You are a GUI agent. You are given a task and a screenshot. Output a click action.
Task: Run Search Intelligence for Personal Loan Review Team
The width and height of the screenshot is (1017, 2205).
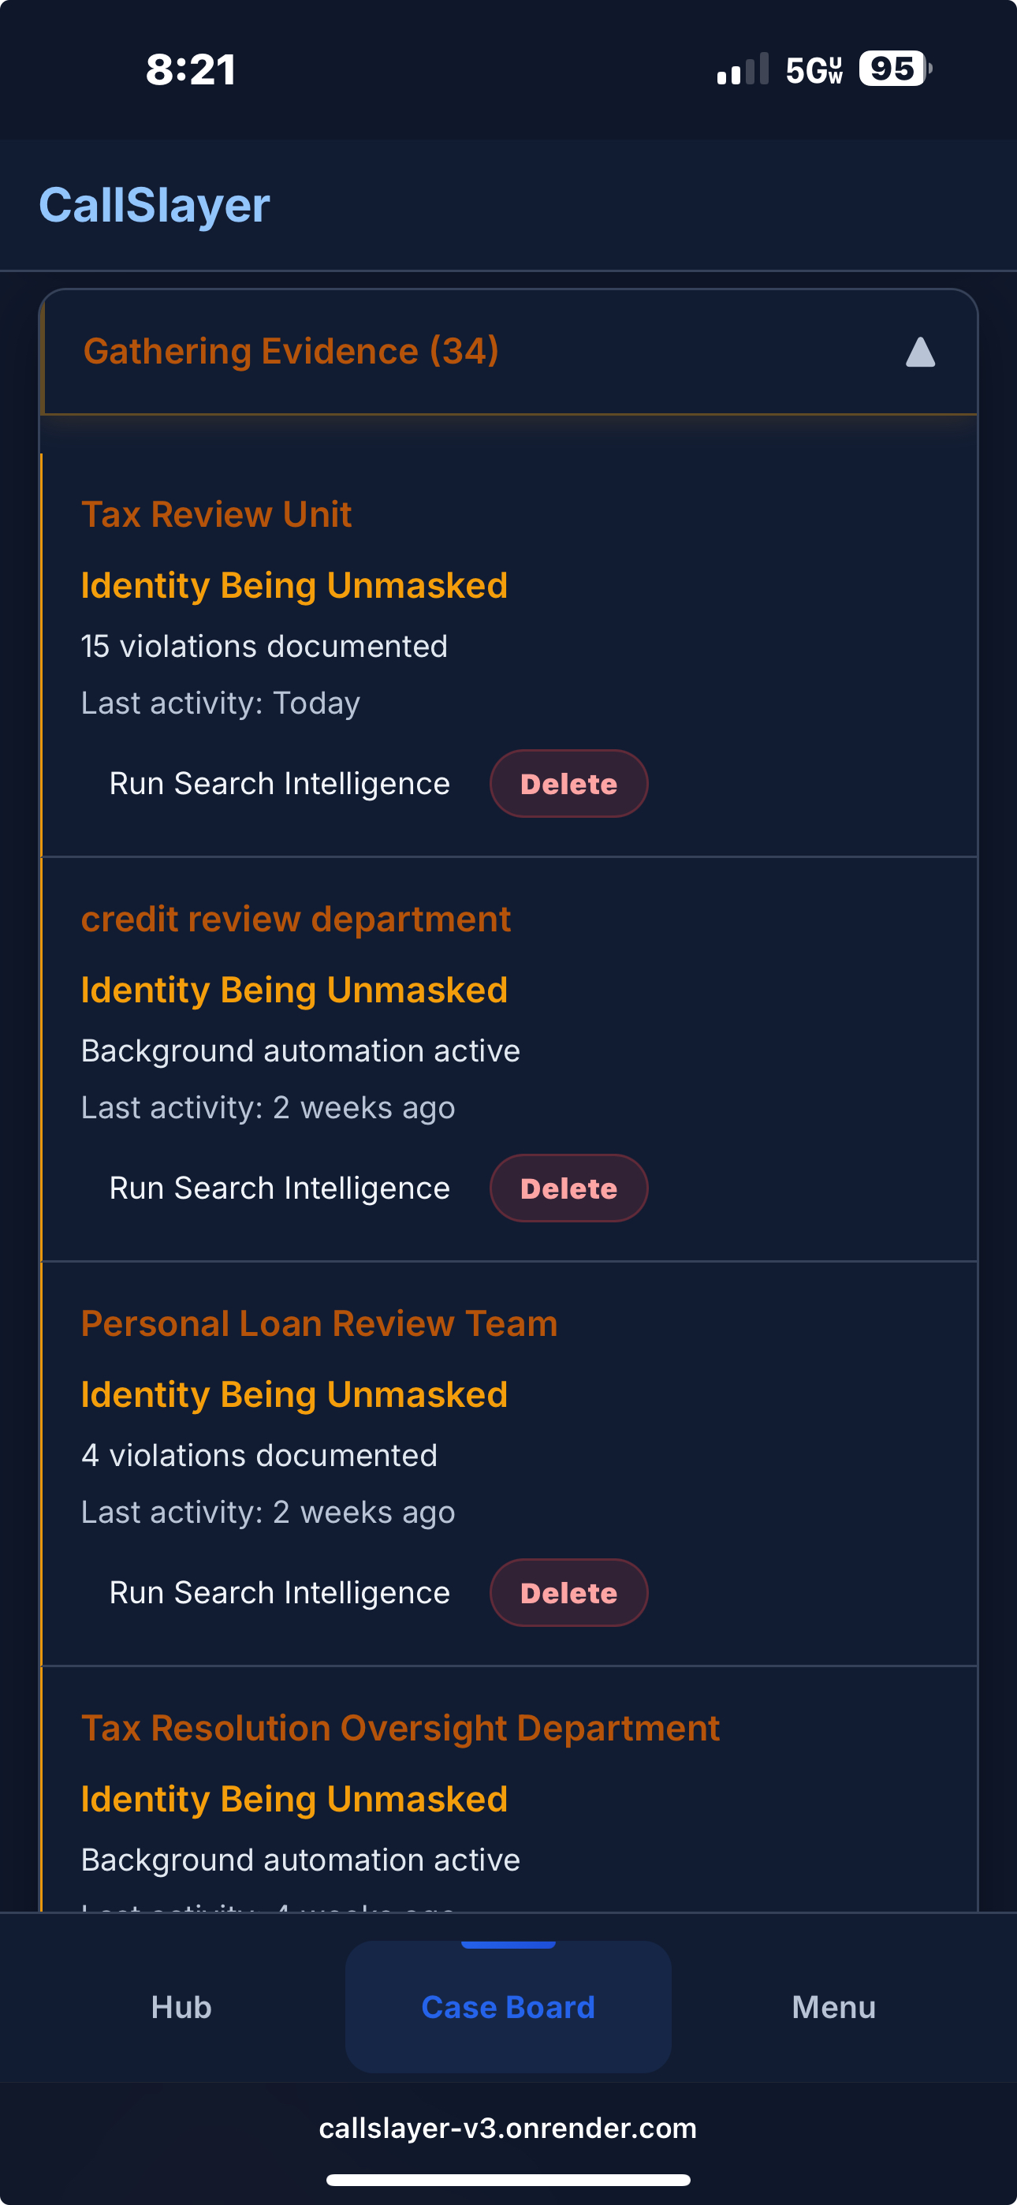(x=280, y=1592)
